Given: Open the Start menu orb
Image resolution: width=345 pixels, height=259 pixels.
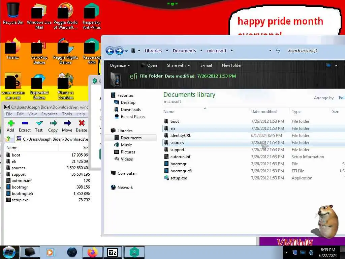Looking at the screenshot, I should 9,252.
